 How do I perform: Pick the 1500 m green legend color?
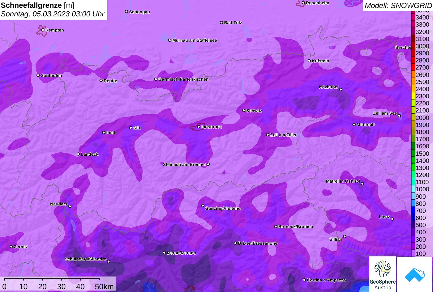[413, 154]
